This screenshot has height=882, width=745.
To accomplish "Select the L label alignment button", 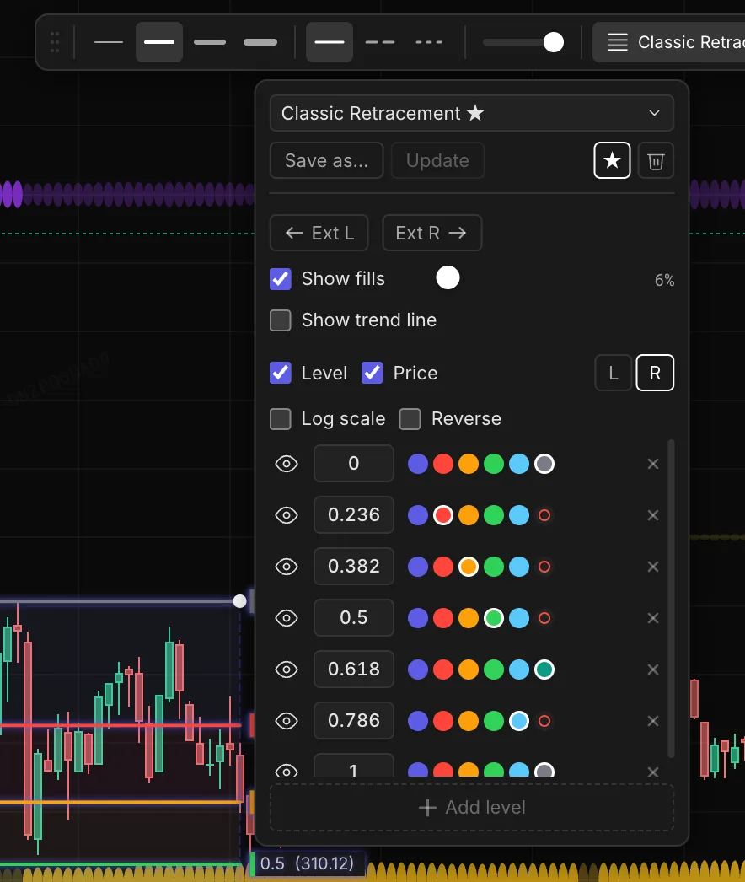I will [x=614, y=373].
